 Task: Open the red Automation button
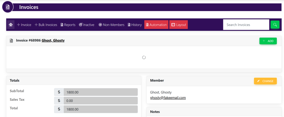coord(156,25)
